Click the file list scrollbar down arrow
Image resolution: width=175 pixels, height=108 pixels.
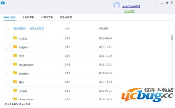(x=172, y=99)
